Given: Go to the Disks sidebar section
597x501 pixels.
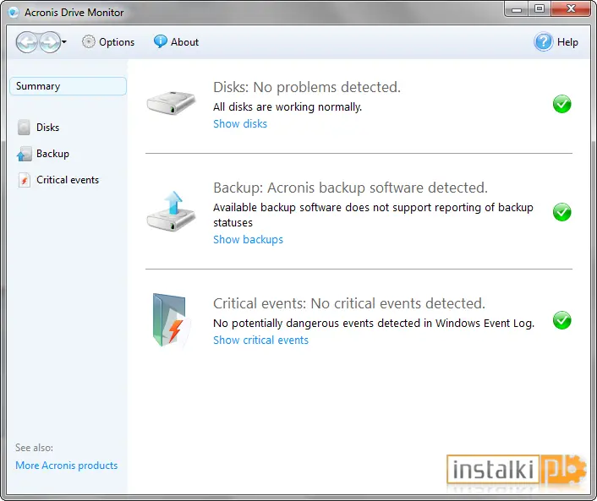Looking at the screenshot, I should tap(47, 128).
